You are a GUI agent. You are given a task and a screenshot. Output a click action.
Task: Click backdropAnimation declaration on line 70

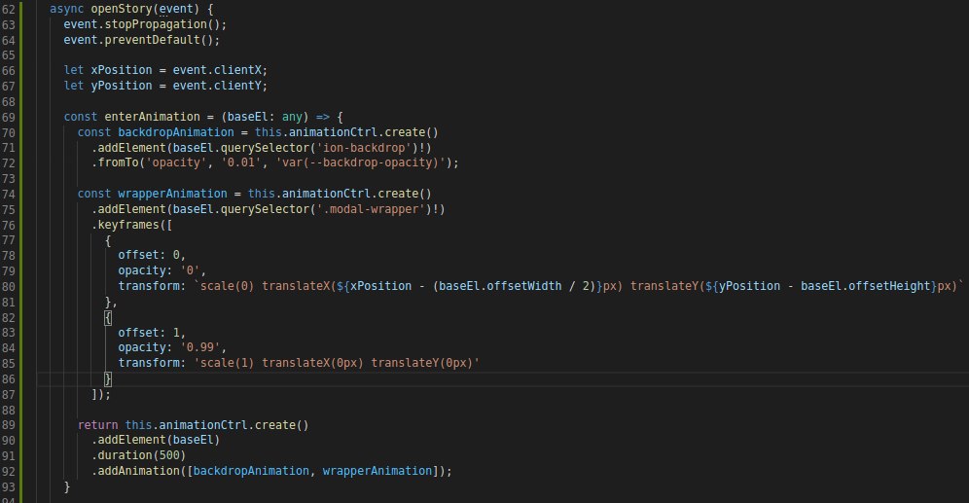[x=176, y=132]
